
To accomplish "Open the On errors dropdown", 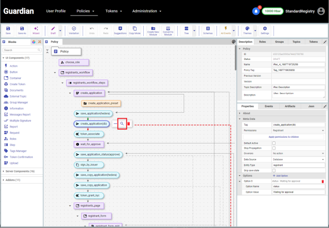I will point(298,154).
